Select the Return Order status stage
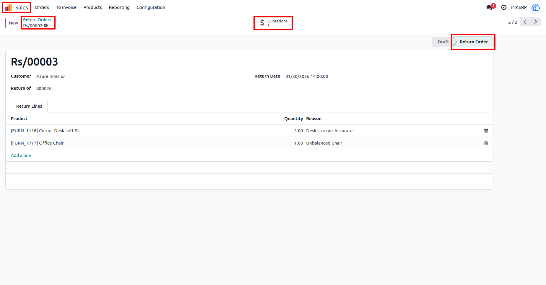Viewport: 546px width, 285px height. click(x=473, y=42)
